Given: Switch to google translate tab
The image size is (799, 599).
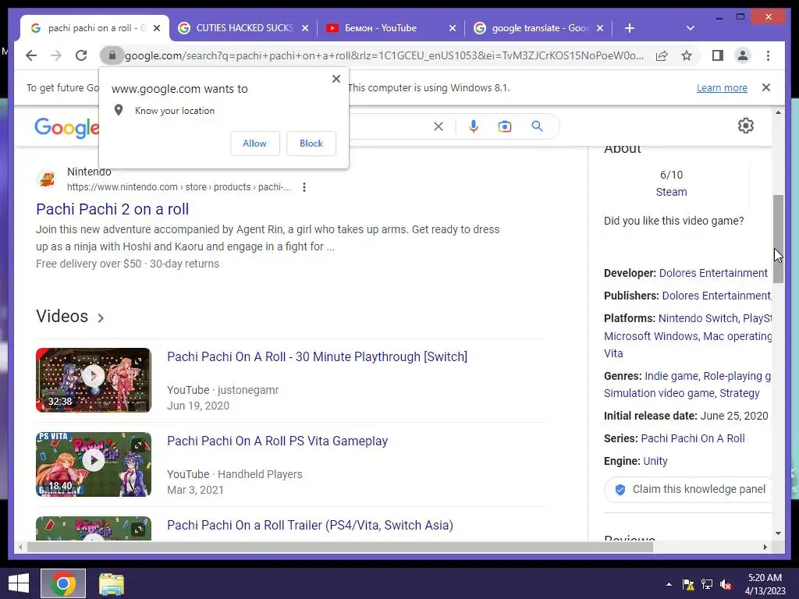Looking at the screenshot, I should click(540, 28).
